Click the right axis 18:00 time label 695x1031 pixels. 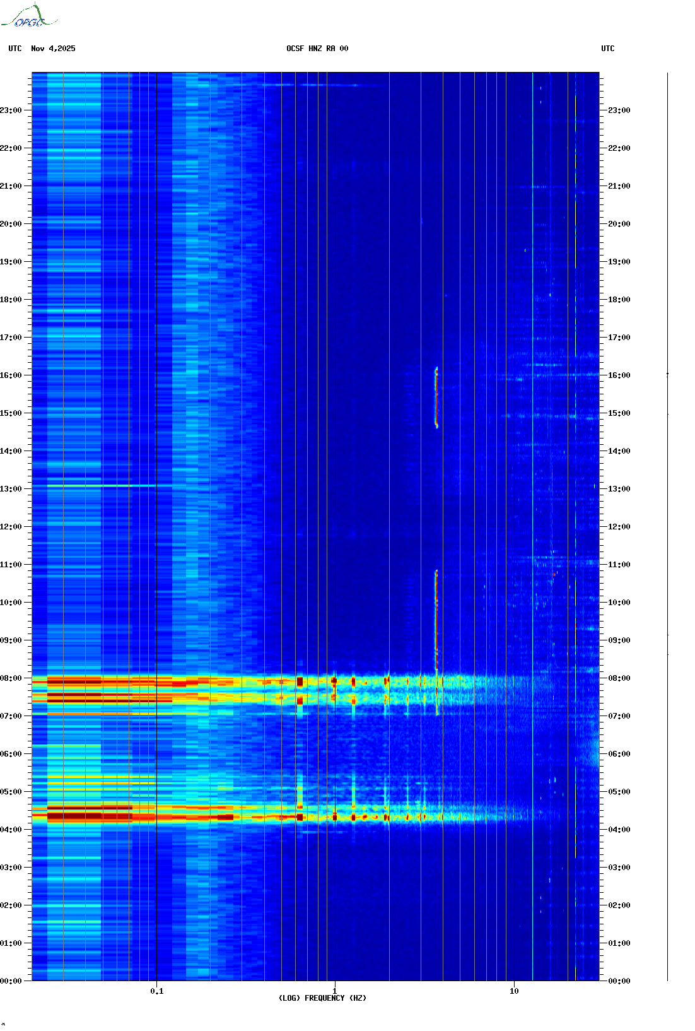pos(619,300)
